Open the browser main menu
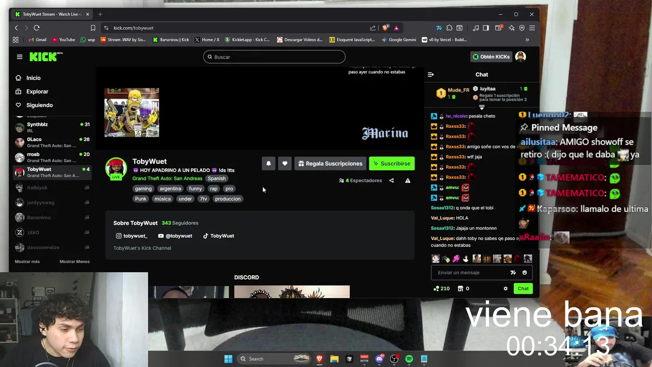This screenshot has height=367, width=652. [x=532, y=28]
